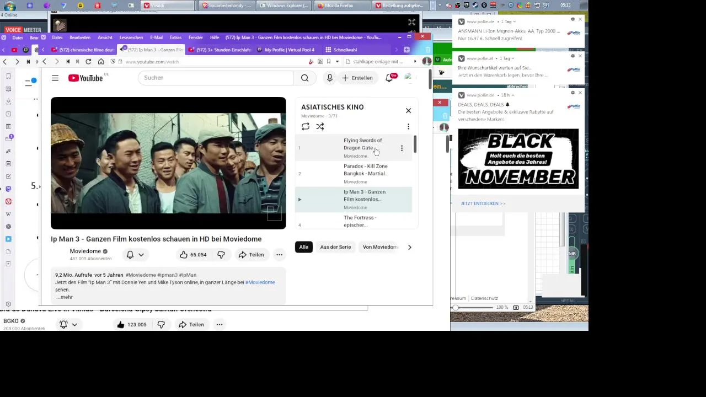Screen dimensions: 706x397
Task: Click the Ip Man 3 video player
Action: 168,163
